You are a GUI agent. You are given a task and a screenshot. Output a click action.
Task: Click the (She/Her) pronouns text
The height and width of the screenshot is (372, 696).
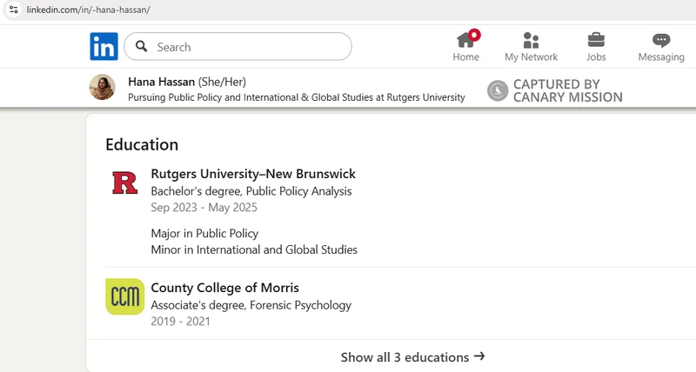point(222,82)
